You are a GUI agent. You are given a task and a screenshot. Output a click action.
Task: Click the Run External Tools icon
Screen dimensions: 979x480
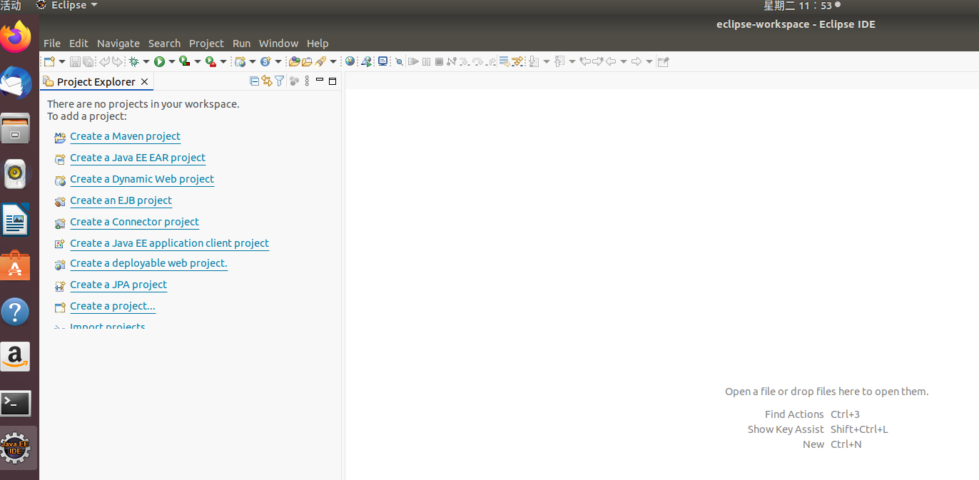click(210, 61)
